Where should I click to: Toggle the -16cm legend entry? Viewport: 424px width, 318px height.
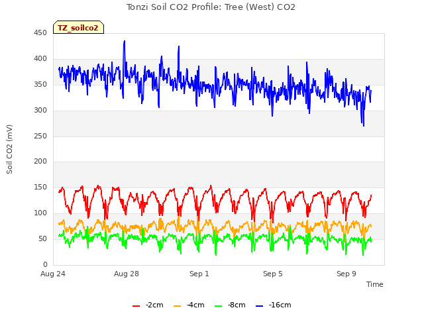(x=274, y=305)
